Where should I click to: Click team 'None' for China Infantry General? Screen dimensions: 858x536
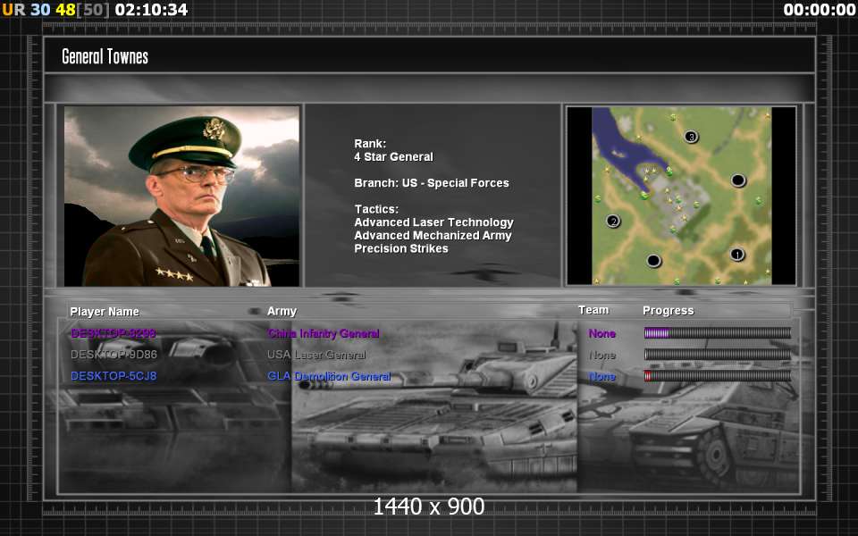point(601,333)
